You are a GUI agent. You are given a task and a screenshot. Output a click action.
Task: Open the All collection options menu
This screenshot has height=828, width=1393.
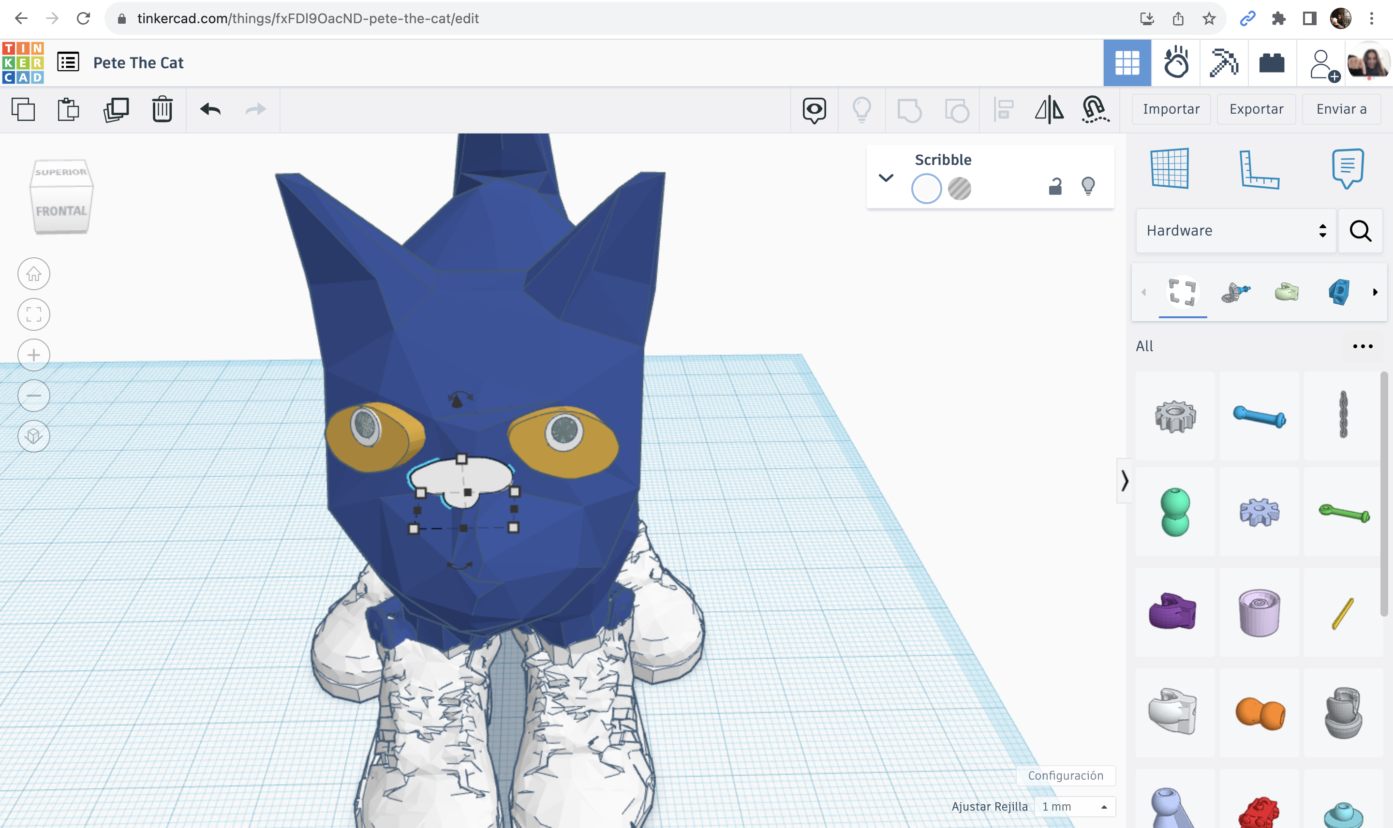pos(1364,346)
